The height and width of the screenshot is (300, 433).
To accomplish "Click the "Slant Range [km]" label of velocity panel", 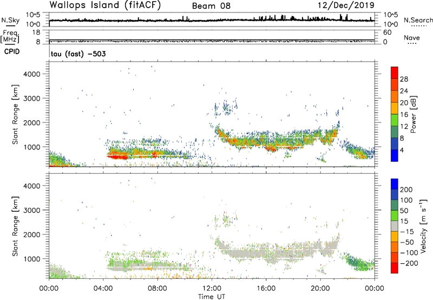I will [15, 226].
